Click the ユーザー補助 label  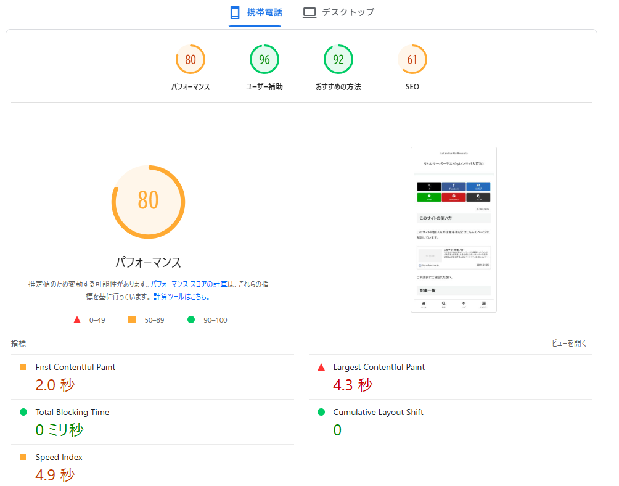pyautogui.click(x=264, y=87)
